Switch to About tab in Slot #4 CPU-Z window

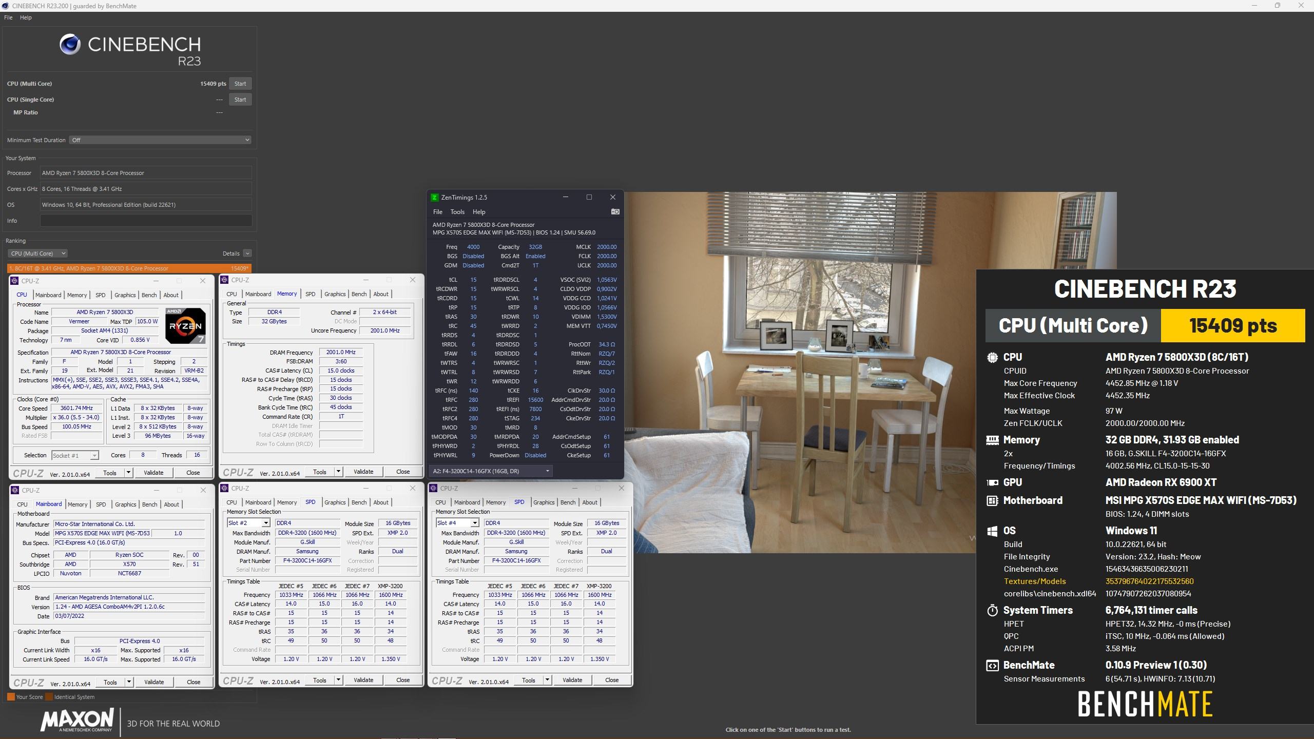589,502
